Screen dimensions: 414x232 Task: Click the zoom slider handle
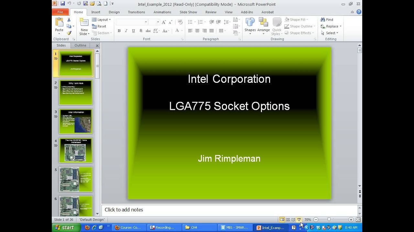point(329,220)
